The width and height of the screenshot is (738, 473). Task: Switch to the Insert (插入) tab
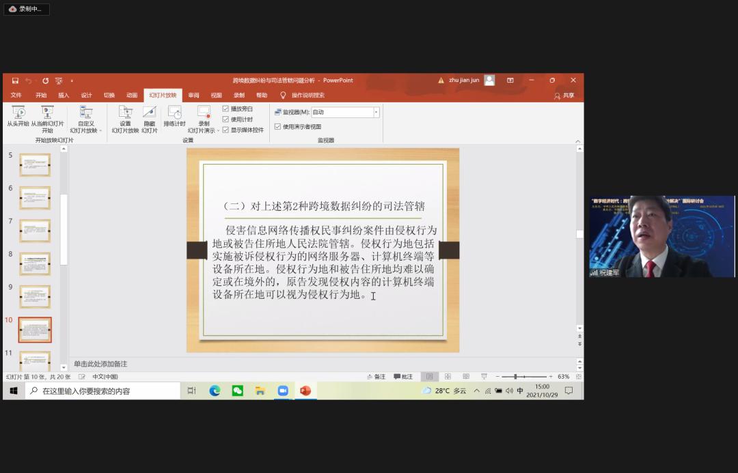click(x=64, y=96)
